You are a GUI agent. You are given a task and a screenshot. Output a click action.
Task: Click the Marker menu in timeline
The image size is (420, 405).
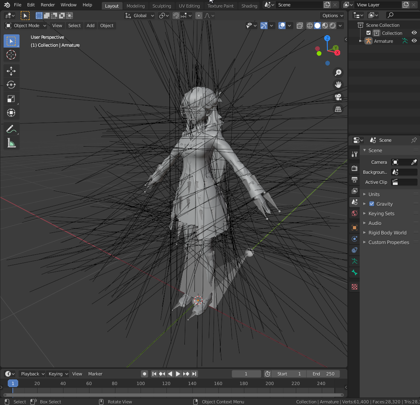(x=95, y=373)
